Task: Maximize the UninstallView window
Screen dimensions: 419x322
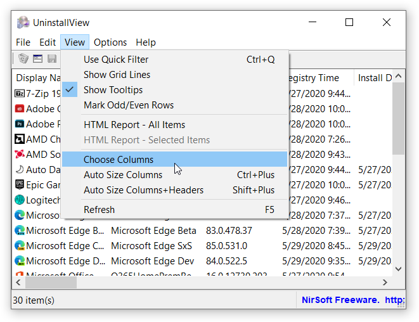Action: (x=349, y=22)
